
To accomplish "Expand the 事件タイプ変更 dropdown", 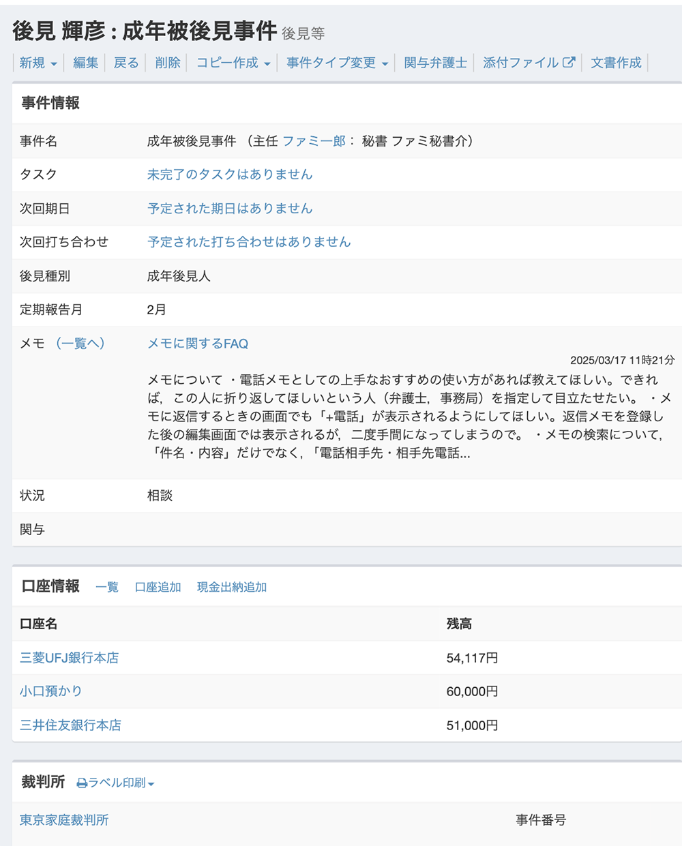I will tap(337, 63).
